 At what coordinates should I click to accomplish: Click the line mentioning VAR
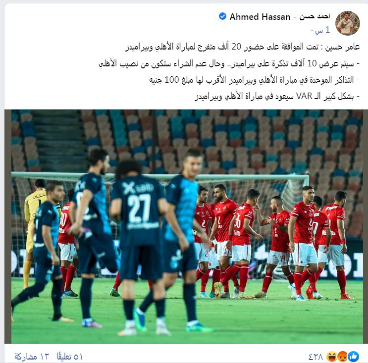(277, 96)
